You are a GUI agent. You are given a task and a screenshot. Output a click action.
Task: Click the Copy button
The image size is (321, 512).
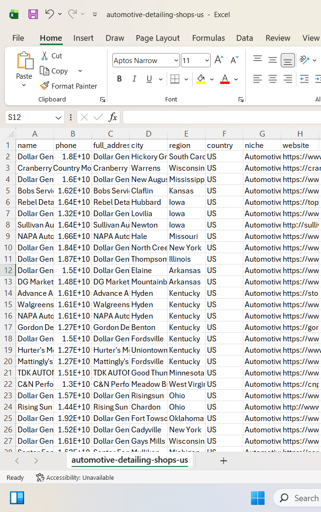(x=54, y=71)
